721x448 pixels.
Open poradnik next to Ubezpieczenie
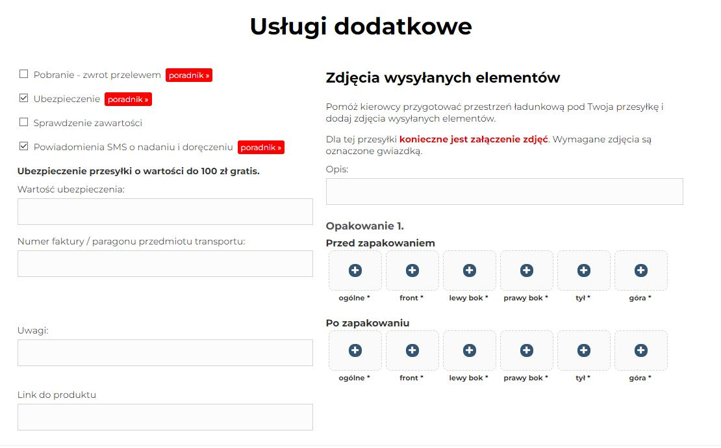[x=128, y=99]
